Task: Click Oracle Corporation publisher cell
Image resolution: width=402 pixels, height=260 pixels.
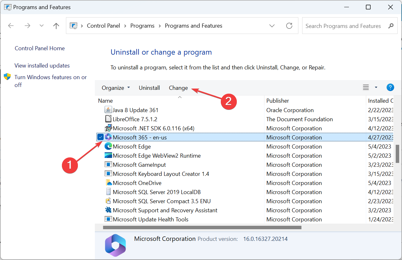Action: [x=290, y=110]
